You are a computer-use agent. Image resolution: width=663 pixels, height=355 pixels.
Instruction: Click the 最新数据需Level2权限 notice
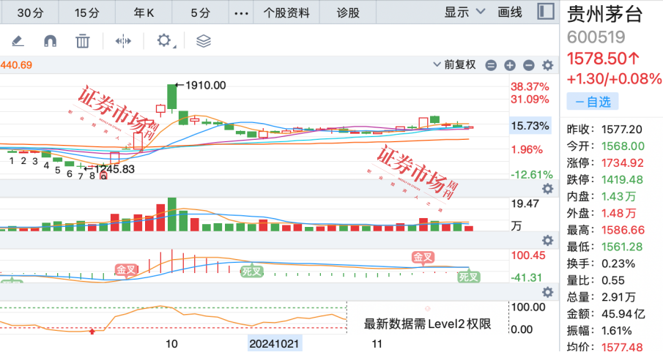[428, 324]
